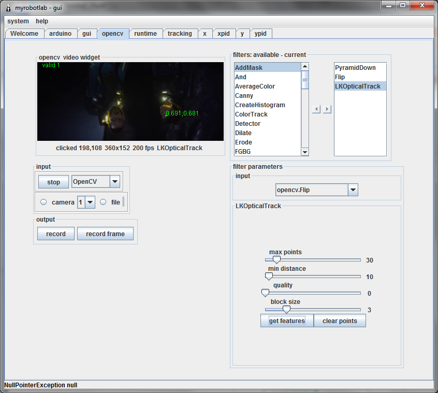The height and width of the screenshot is (393, 438).
Task: Stop the video capture
Action: (x=53, y=182)
